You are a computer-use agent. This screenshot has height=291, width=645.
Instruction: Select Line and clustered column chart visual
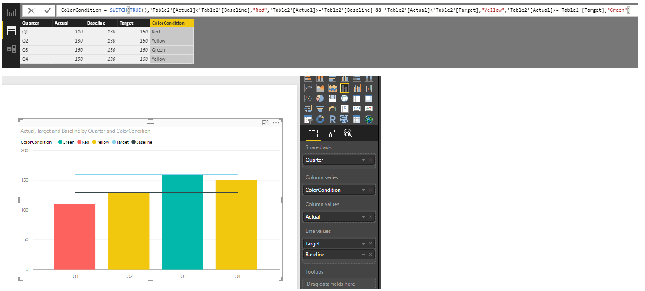tap(357, 88)
